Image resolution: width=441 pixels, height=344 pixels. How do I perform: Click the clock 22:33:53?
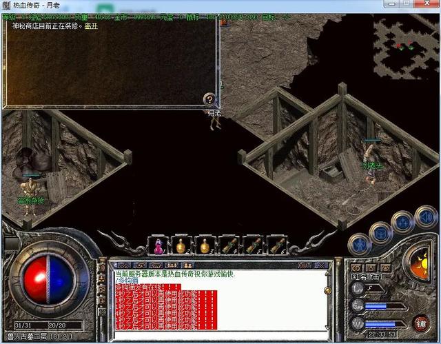382,334
